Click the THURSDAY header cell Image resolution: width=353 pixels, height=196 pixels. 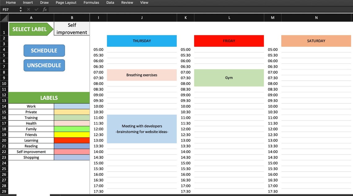tap(142, 41)
